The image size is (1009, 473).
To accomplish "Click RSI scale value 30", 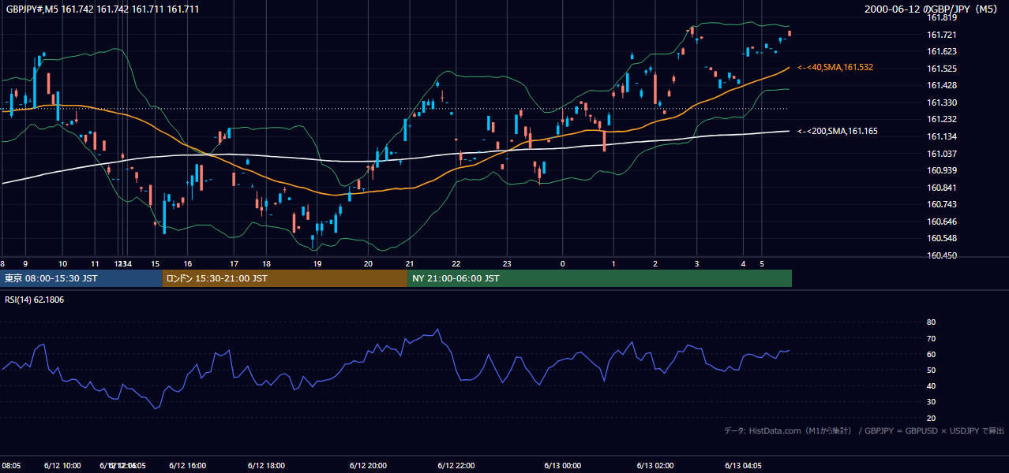I will (x=931, y=402).
